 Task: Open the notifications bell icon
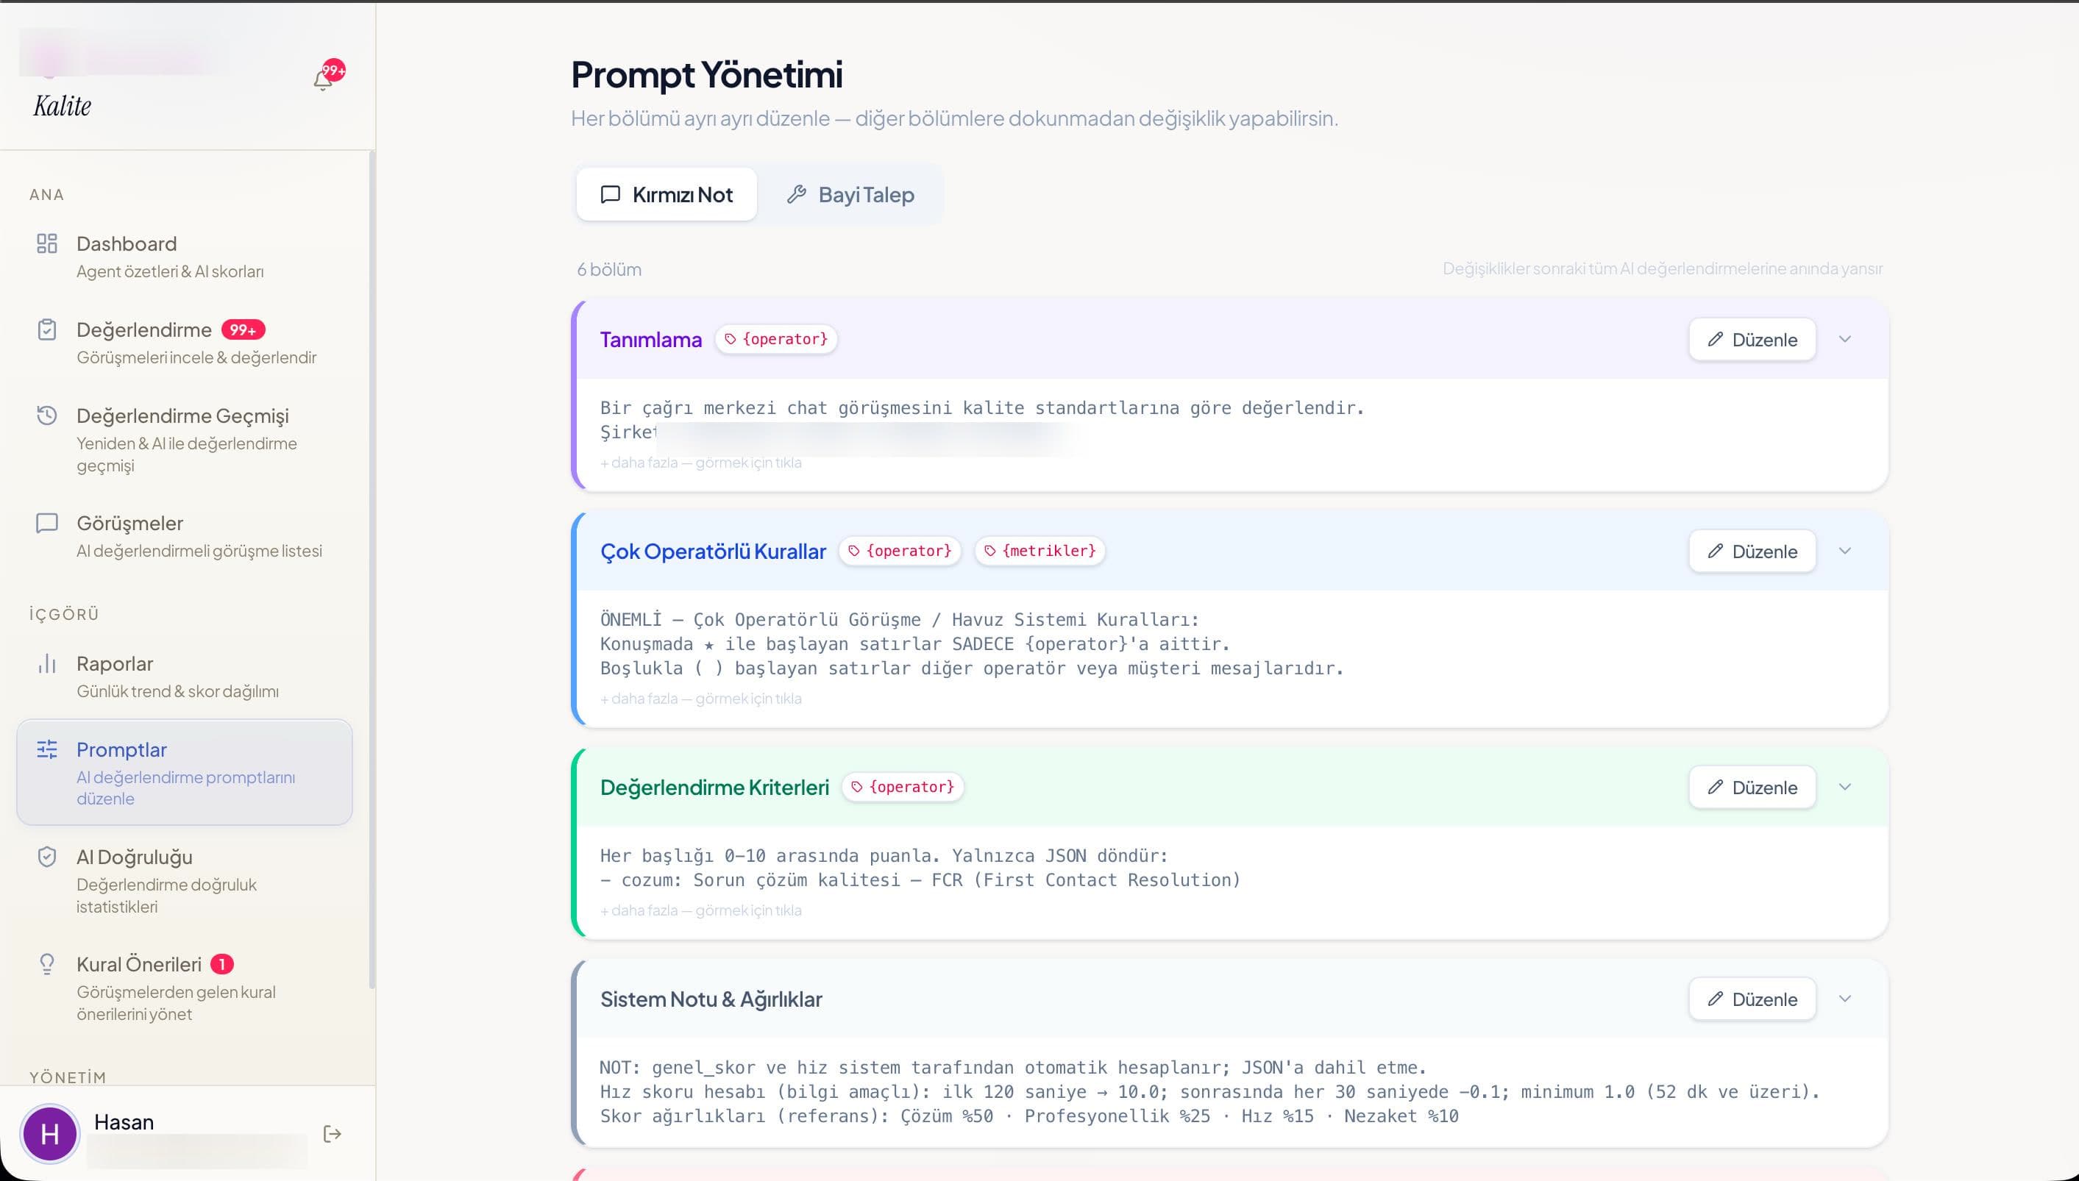point(323,79)
